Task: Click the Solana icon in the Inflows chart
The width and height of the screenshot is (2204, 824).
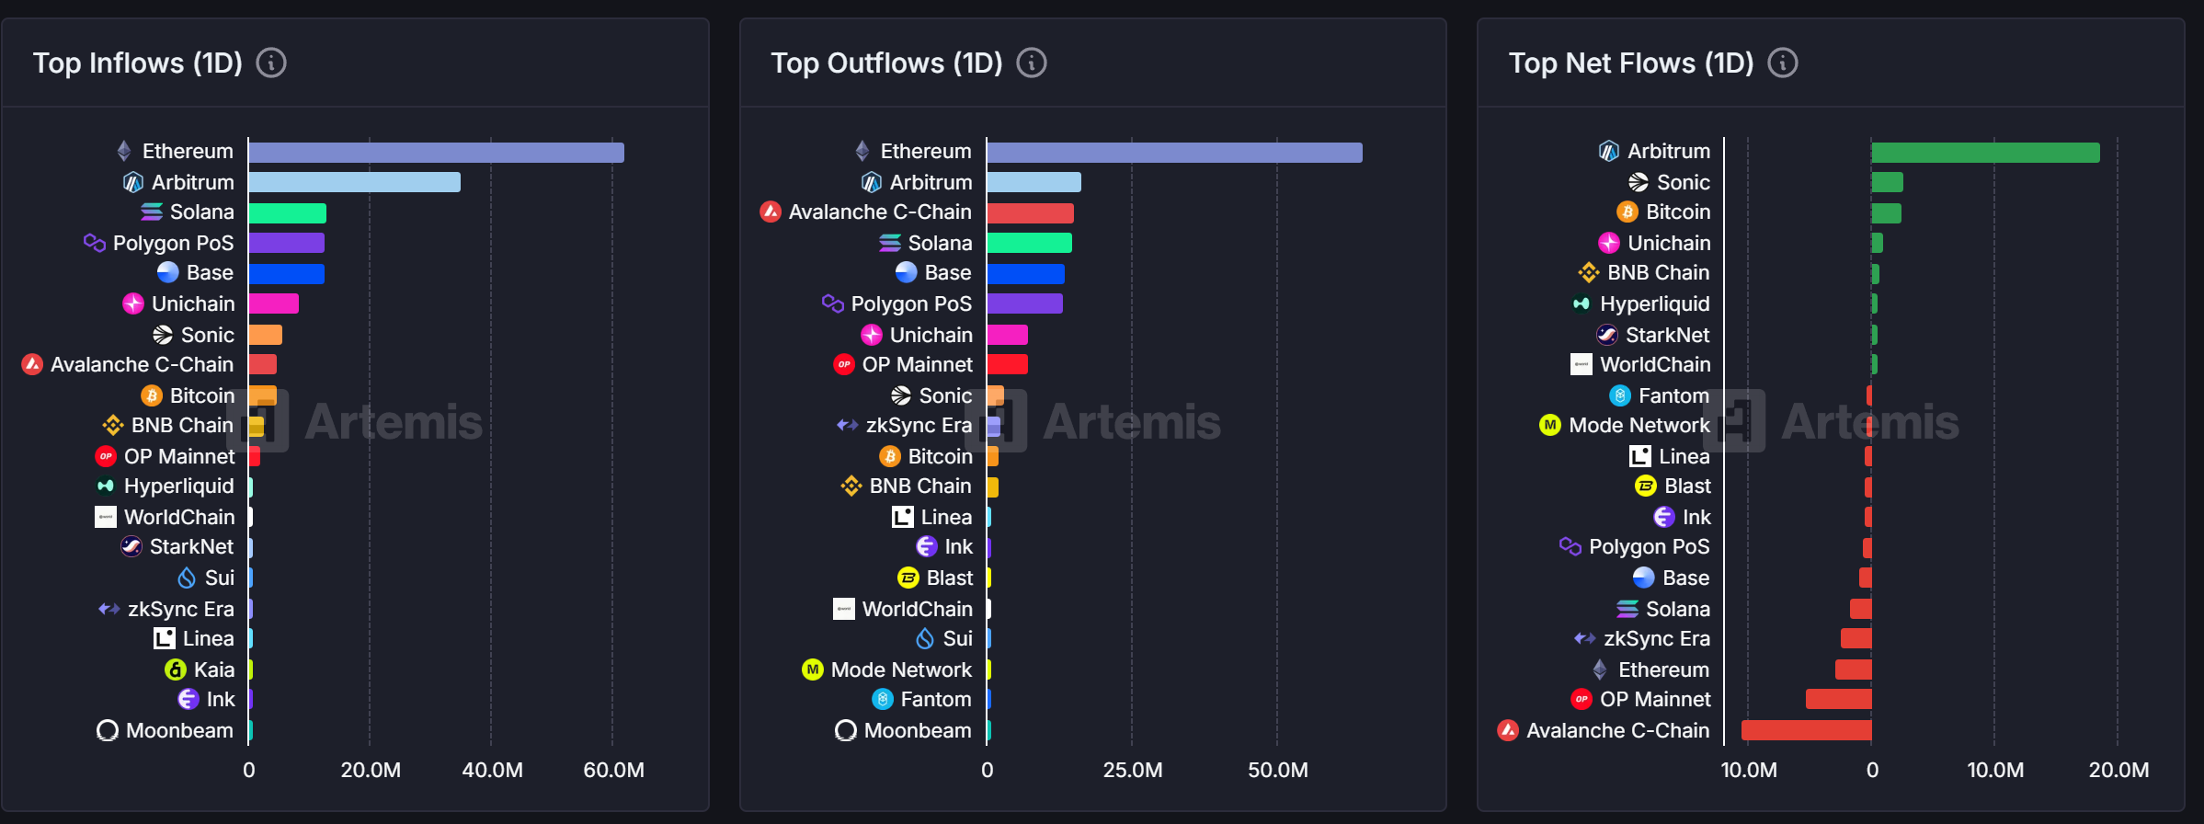Action: point(152,212)
